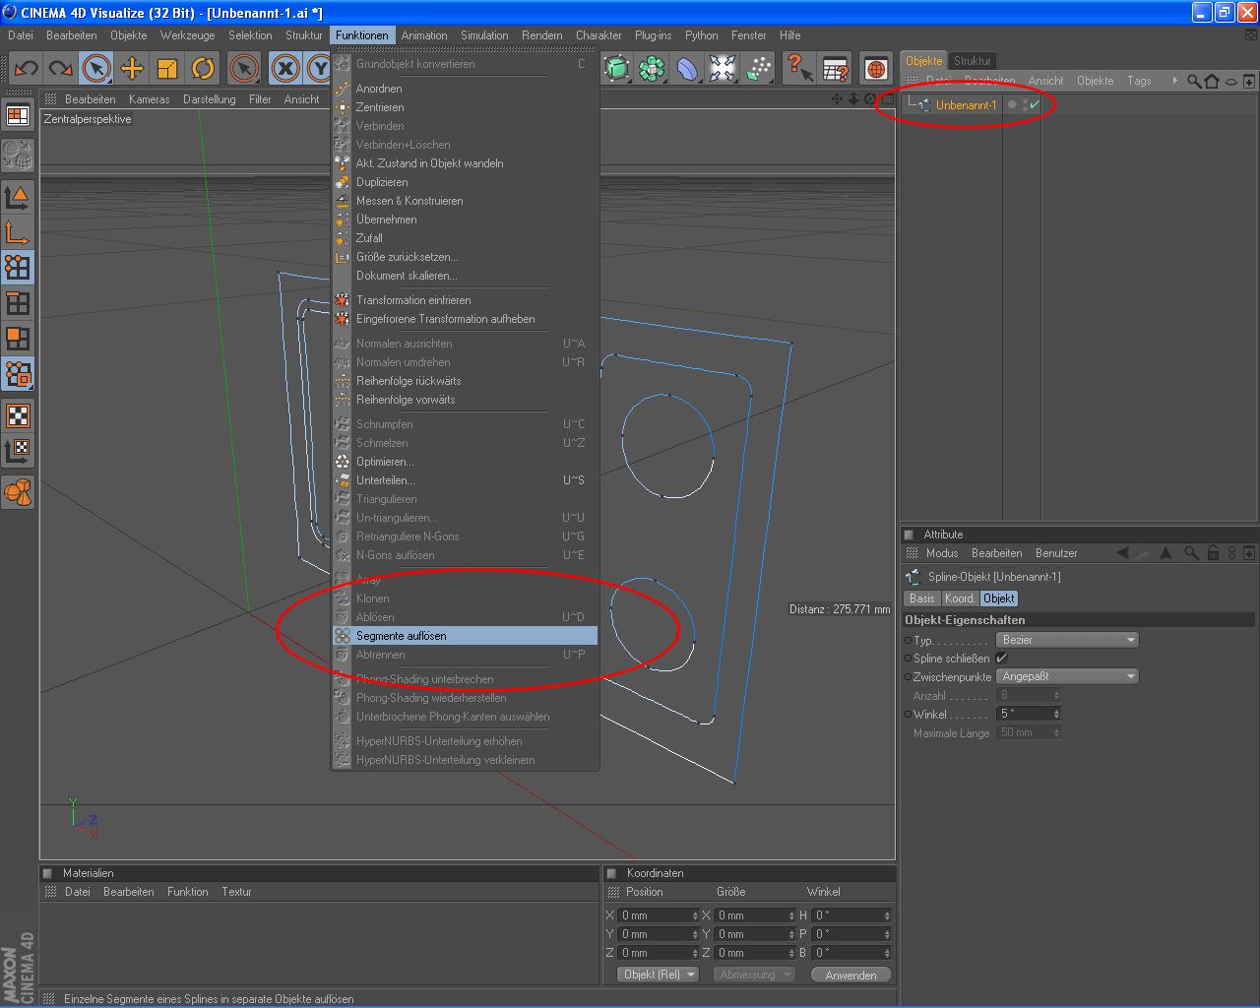Click the eye icon in Objekte manager
The image size is (1260, 1008).
tap(1230, 81)
